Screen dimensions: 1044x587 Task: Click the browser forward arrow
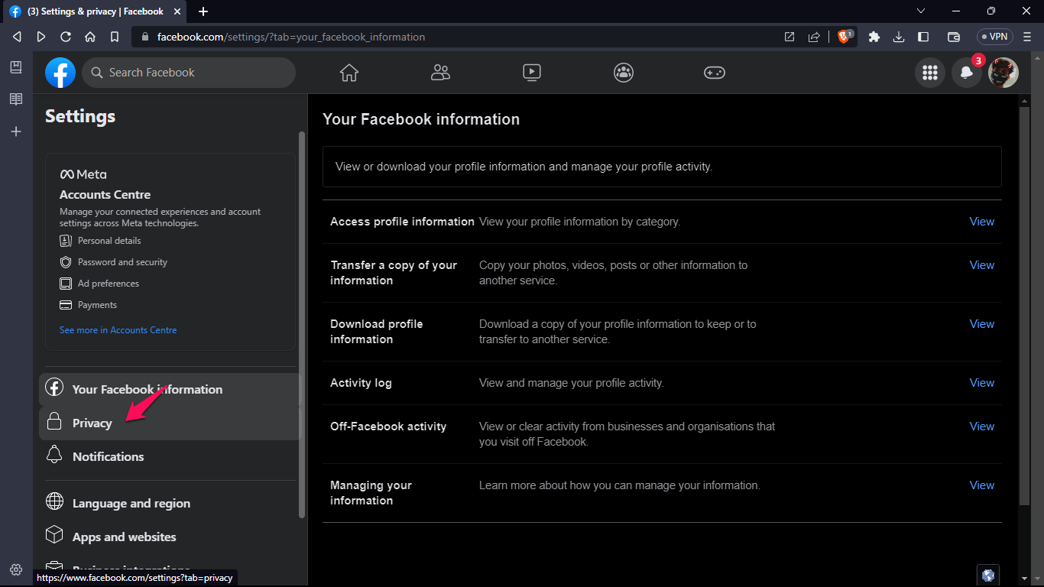pos(41,37)
